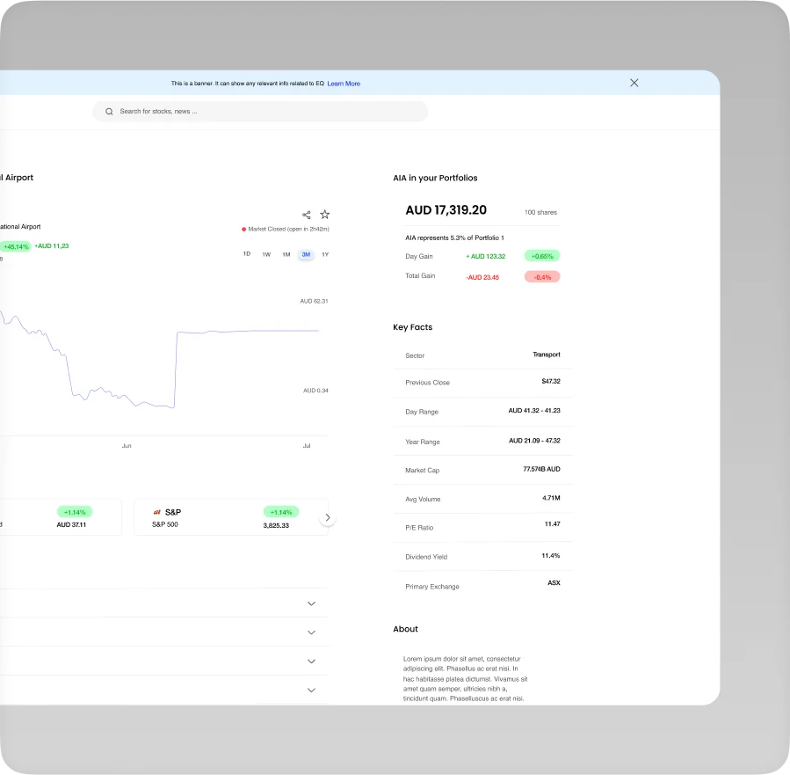Click the 77.574B AUD market cap value

(541, 469)
